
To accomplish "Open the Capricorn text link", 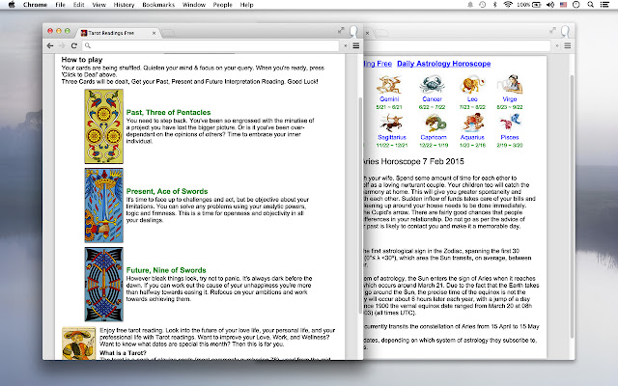I will (434, 137).
